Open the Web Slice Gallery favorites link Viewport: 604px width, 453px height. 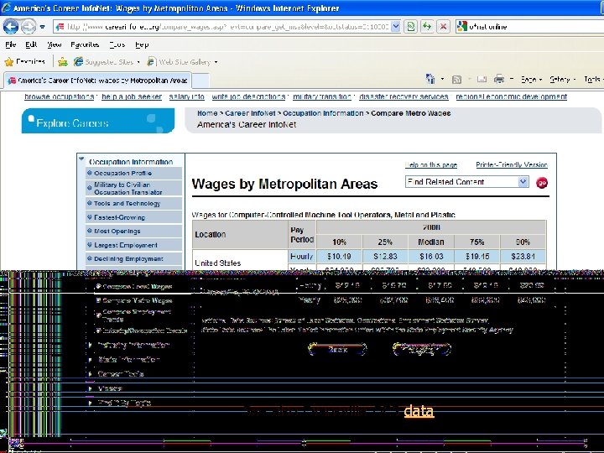point(183,61)
